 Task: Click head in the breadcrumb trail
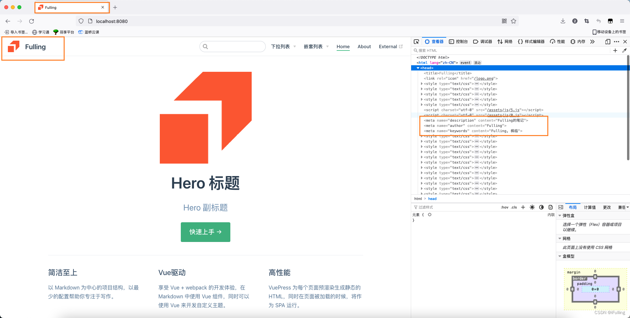[432, 199]
